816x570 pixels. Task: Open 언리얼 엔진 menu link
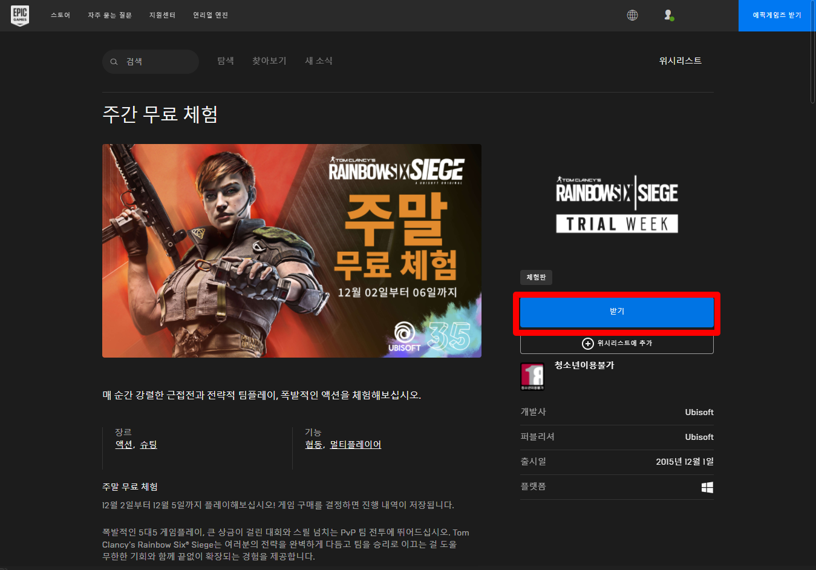tap(211, 15)
